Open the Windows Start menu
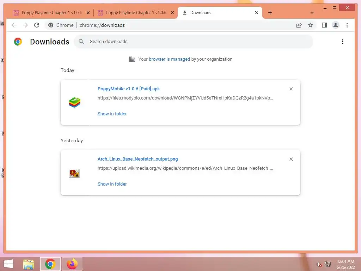361x271 pixels. coord(8,264)
